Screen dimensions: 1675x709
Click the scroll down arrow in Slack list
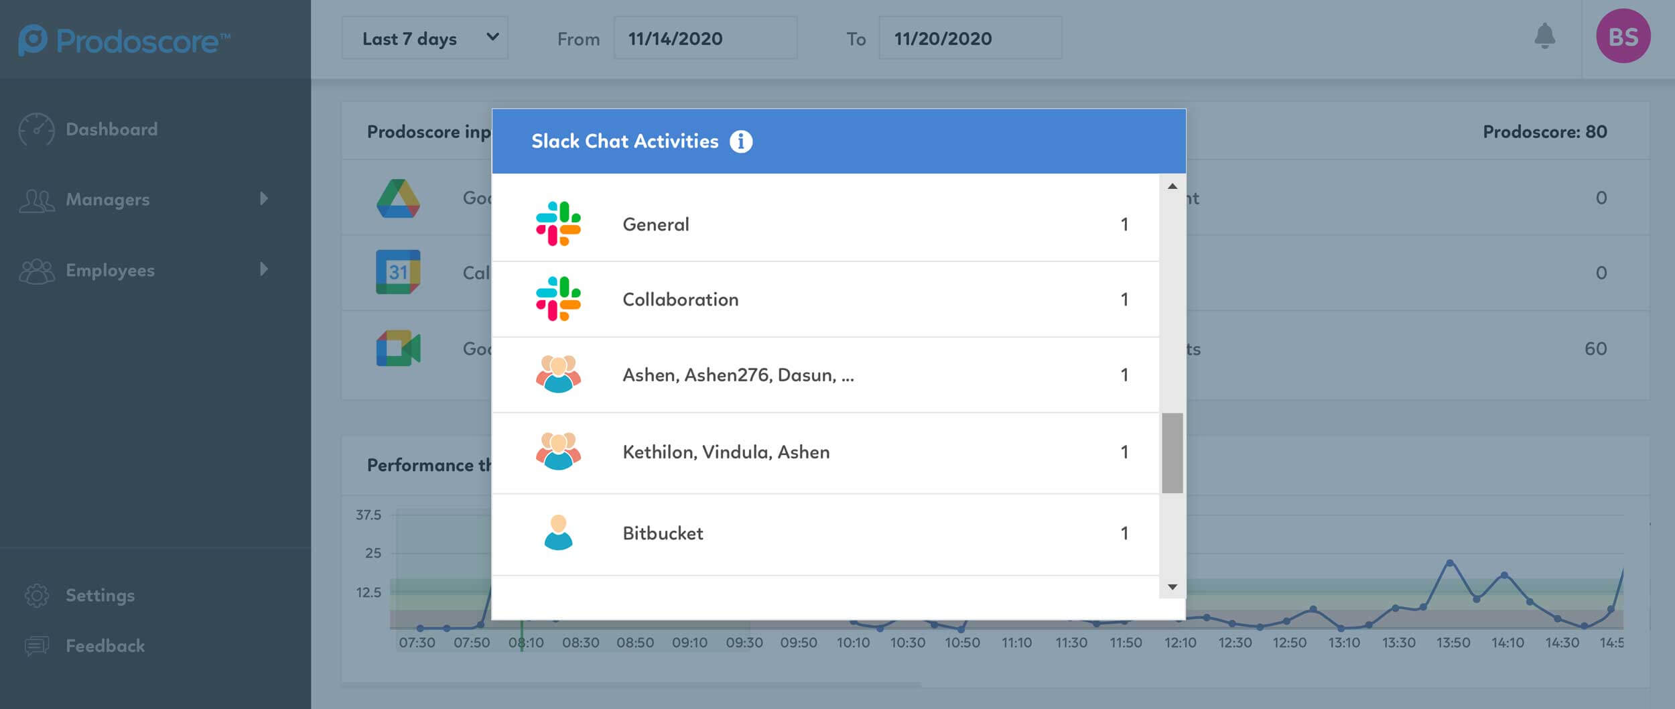coord(1172,587)
